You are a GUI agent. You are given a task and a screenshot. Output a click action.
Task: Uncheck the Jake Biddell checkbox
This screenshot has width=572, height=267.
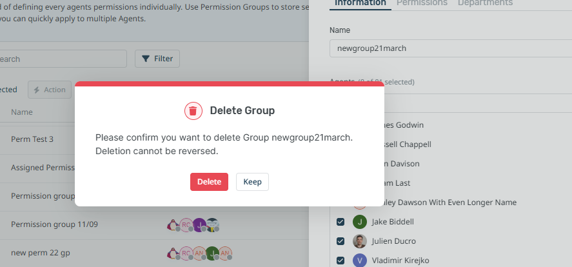pos(340,222)
